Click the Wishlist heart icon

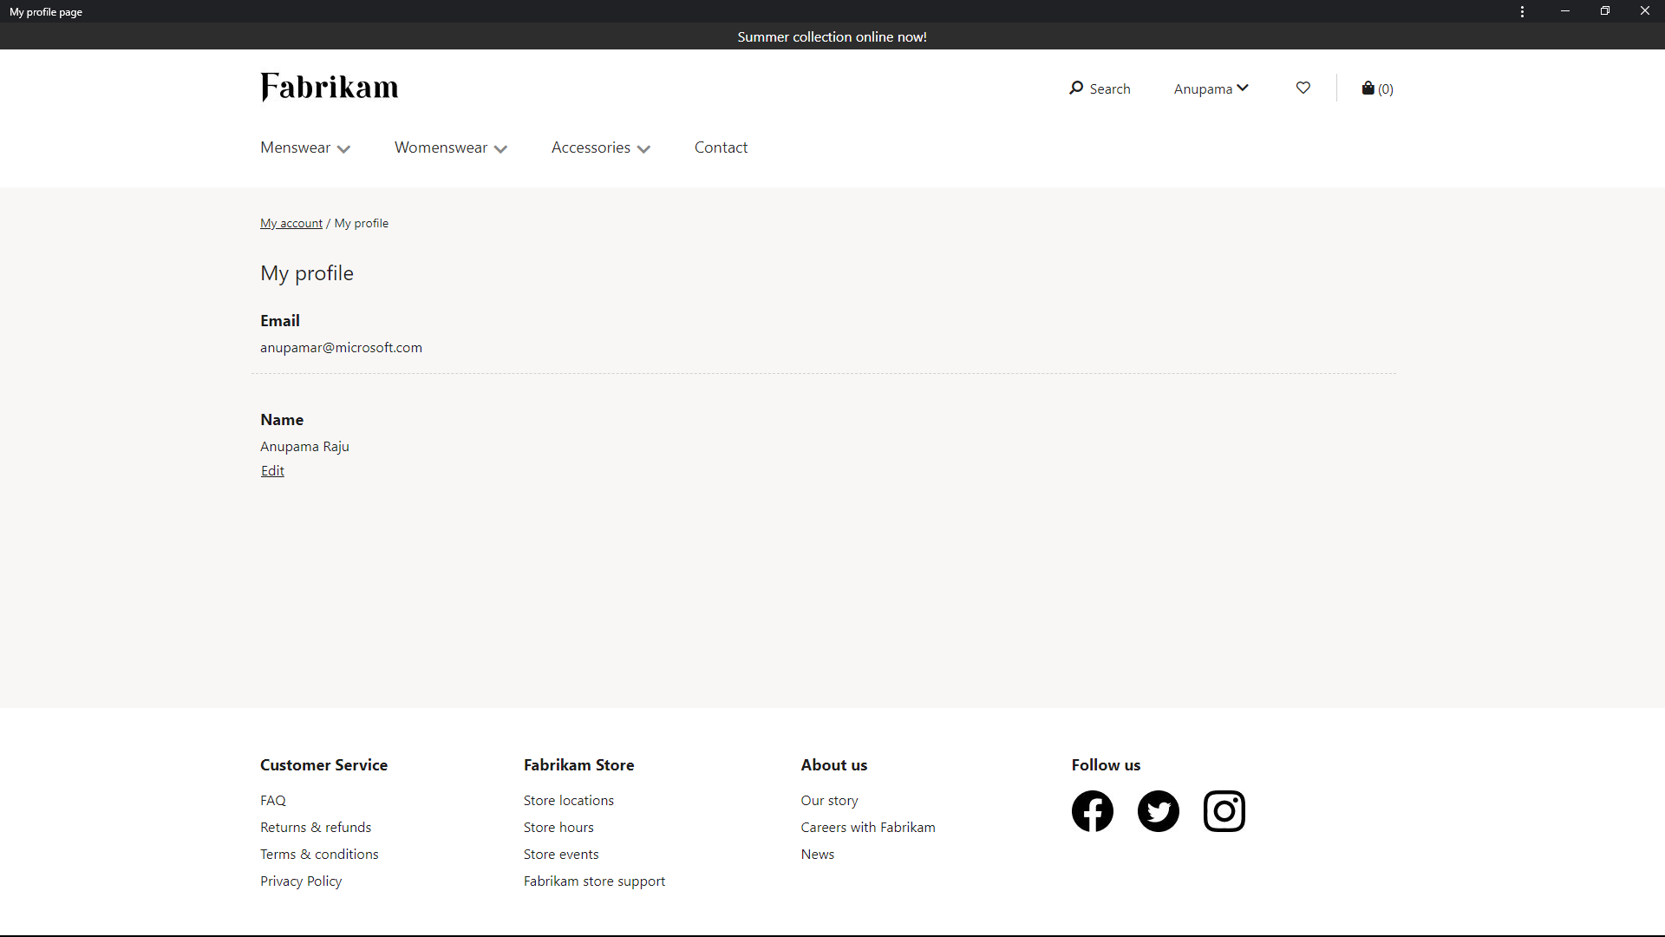(1303, 88)
